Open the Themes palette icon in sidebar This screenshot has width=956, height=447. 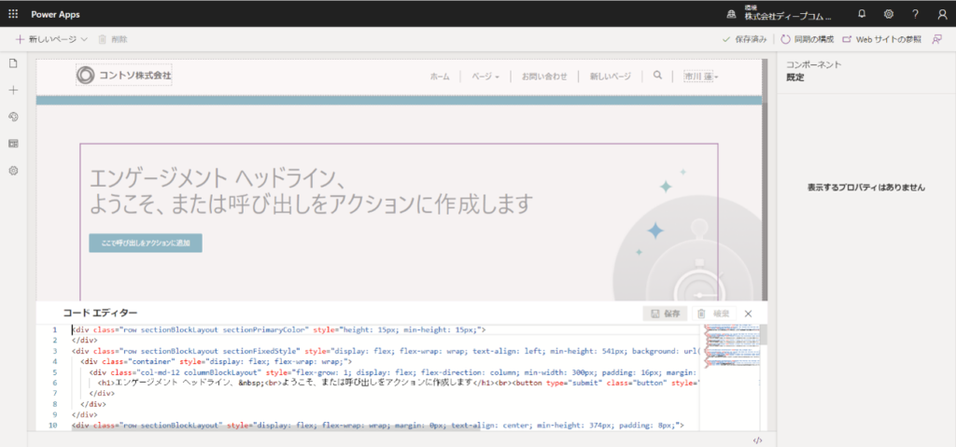coord(13,117)
